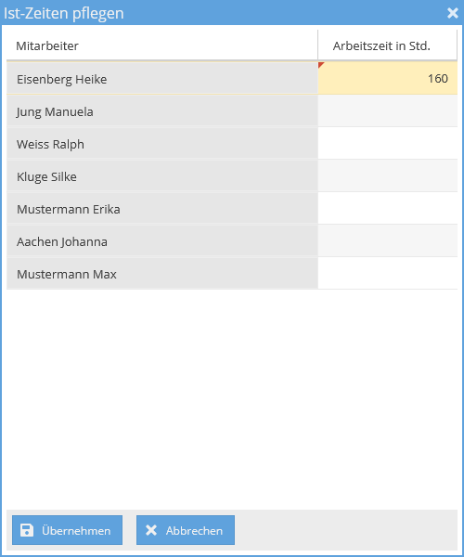464x557 pixels.
Task: Edit the 160 hours cell for Eisenberg Heike
Action: coord(387,79)
